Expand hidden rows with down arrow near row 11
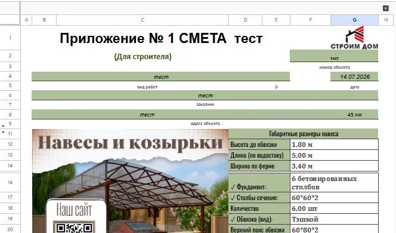 click(4, 132)
